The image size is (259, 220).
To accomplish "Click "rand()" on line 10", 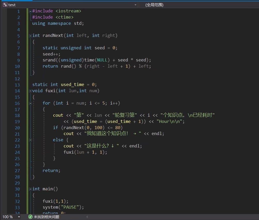I will click(x=68, y=66).
